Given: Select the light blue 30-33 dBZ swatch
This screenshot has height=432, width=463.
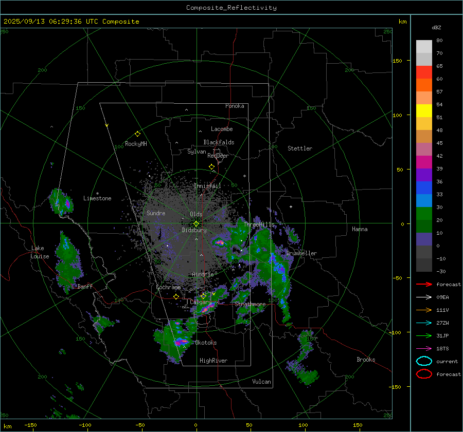Looking at the screenshot, I should coord(424,200).
